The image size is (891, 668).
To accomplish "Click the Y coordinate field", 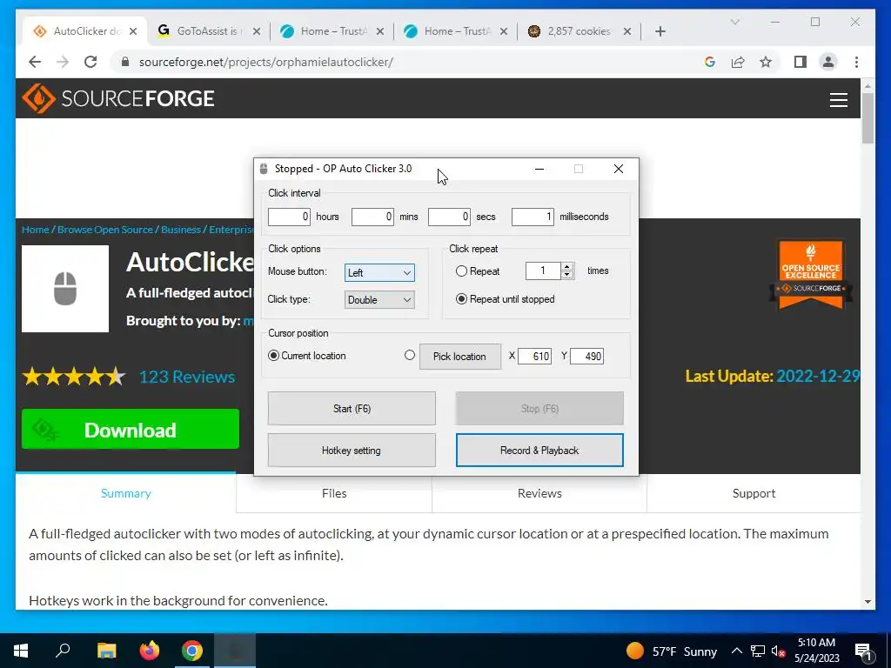I will [x=587, y=356].
